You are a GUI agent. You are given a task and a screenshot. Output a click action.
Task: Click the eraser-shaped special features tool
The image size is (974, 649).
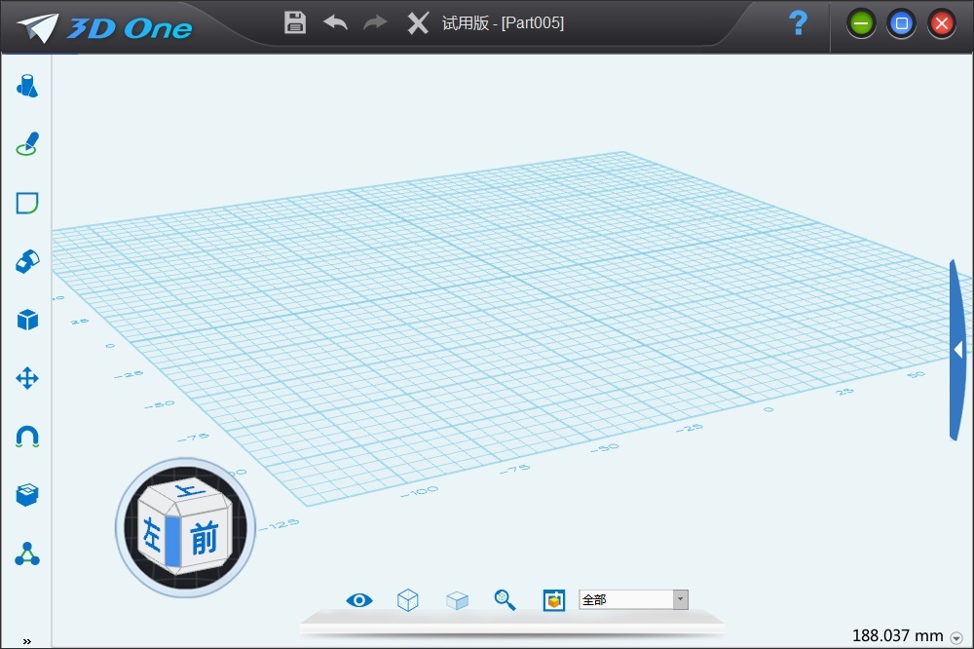click(x=27, y=261)
